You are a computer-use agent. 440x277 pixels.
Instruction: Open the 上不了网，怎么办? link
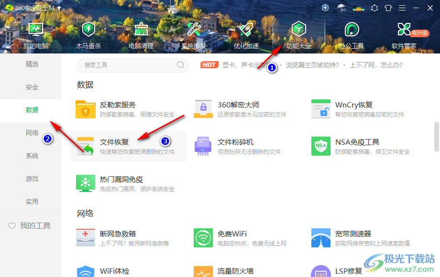pyautogui.click(x=376, y=65)
